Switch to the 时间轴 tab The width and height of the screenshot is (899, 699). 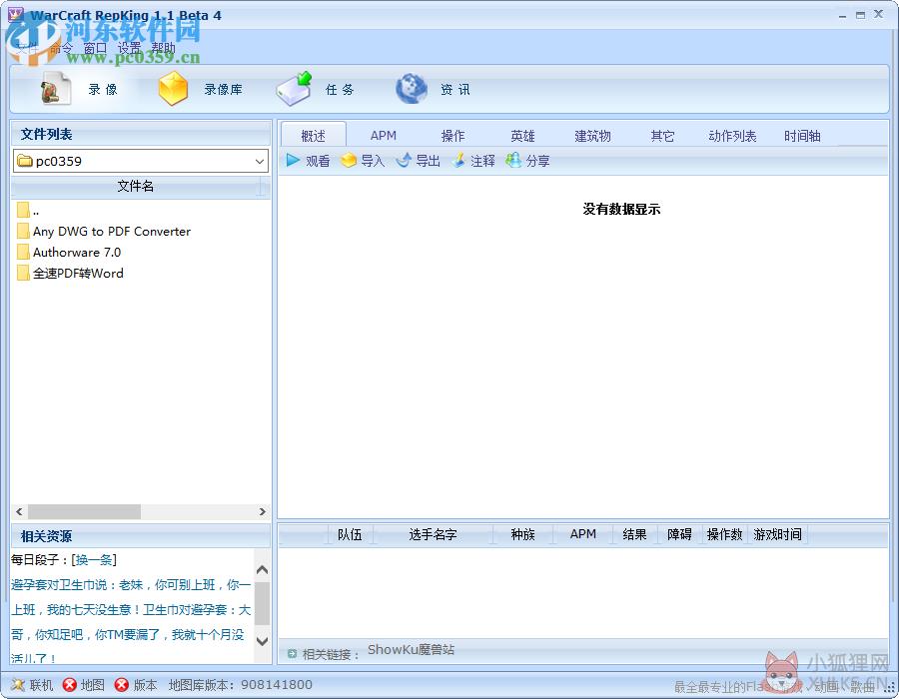click(803, 136)
